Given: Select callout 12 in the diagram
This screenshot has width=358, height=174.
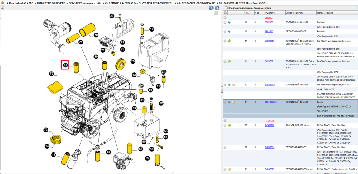Looking at the screenshot, I should pos(135,75).
